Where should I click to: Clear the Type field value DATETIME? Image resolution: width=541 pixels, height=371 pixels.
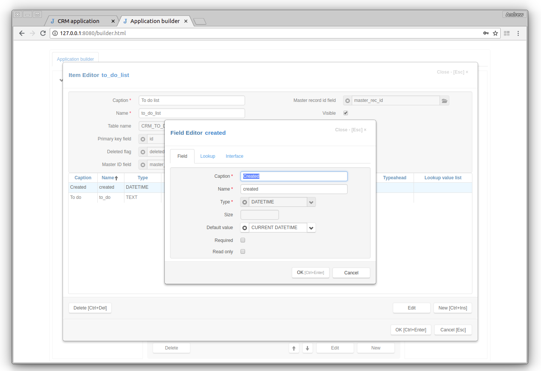tap(245, 202)
